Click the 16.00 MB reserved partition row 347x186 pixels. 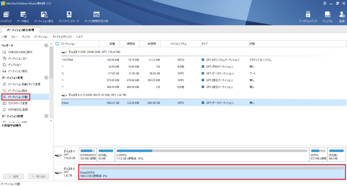(x=204, y=67)
